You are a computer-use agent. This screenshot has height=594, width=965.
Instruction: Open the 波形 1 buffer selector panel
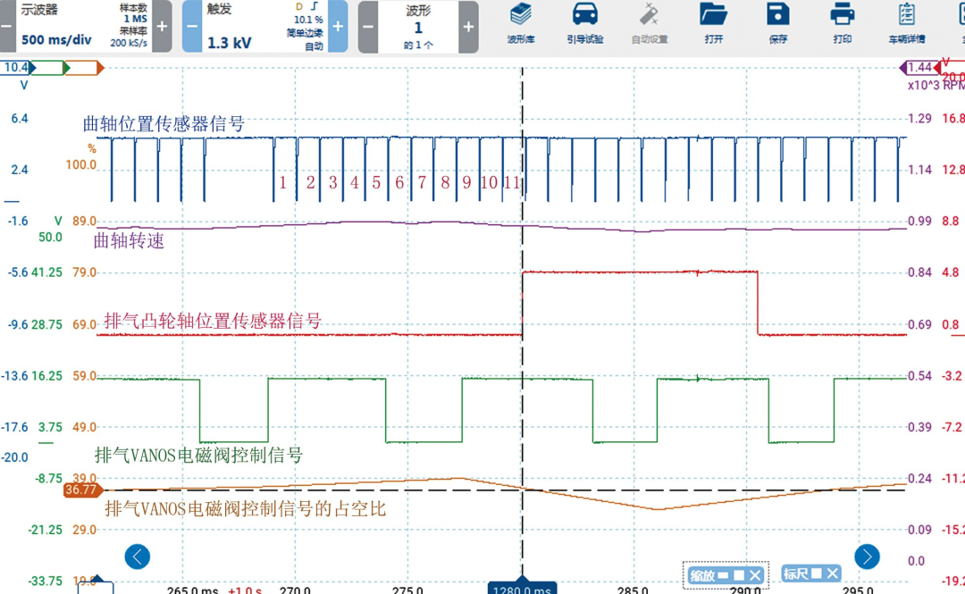tap(418, 27)
